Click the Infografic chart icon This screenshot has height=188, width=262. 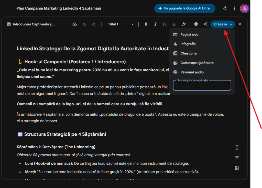coord(175,44)
